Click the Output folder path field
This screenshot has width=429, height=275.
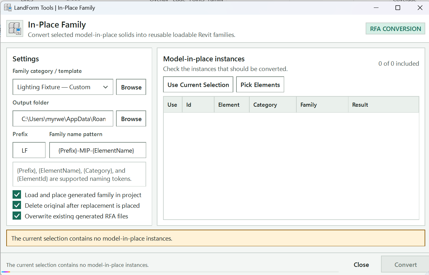pos(63,119)
